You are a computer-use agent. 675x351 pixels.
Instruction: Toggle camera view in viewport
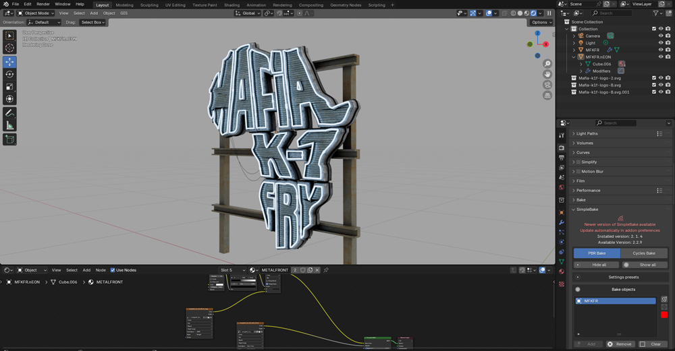(x=547, y=85)
